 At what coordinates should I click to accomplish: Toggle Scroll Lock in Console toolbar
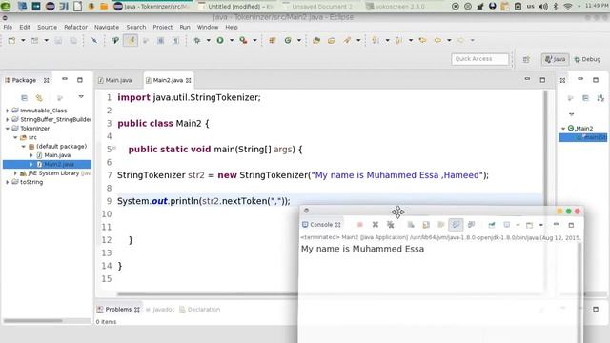pyautogui.click(x=426, y=225)
